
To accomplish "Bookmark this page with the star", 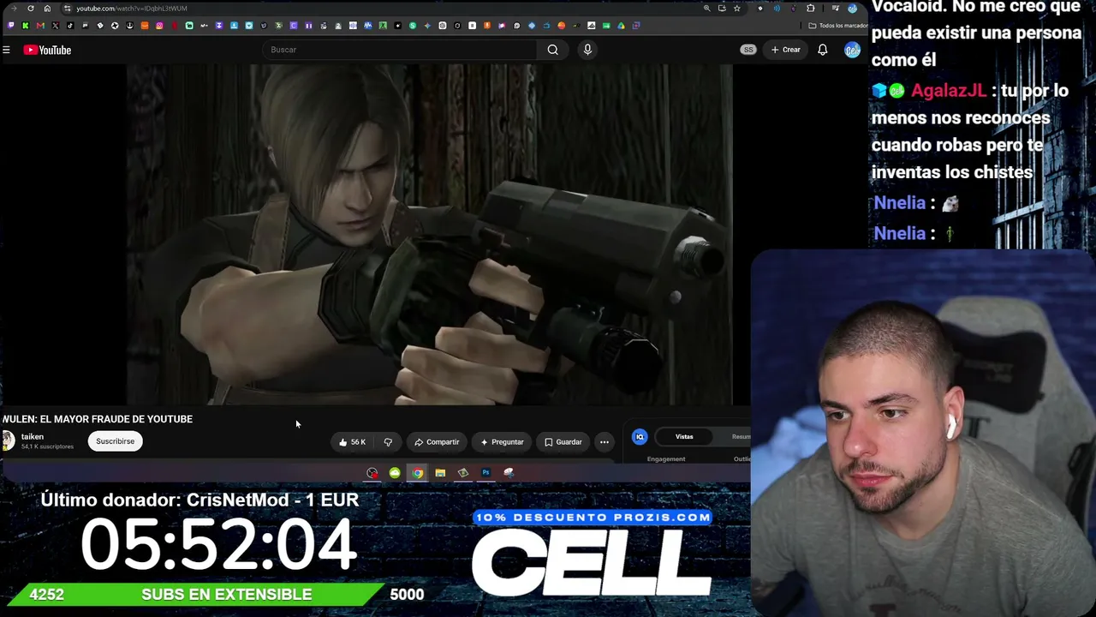I will 736,9.
